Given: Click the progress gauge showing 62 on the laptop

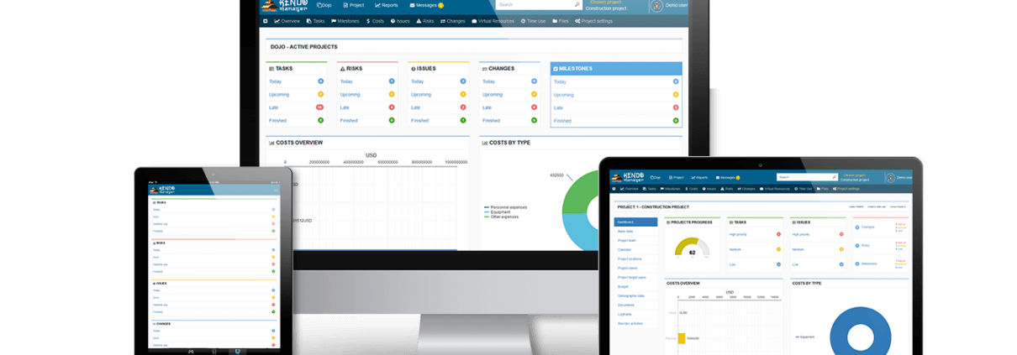Looking at the screenshot, I should (x=692, y=248).
